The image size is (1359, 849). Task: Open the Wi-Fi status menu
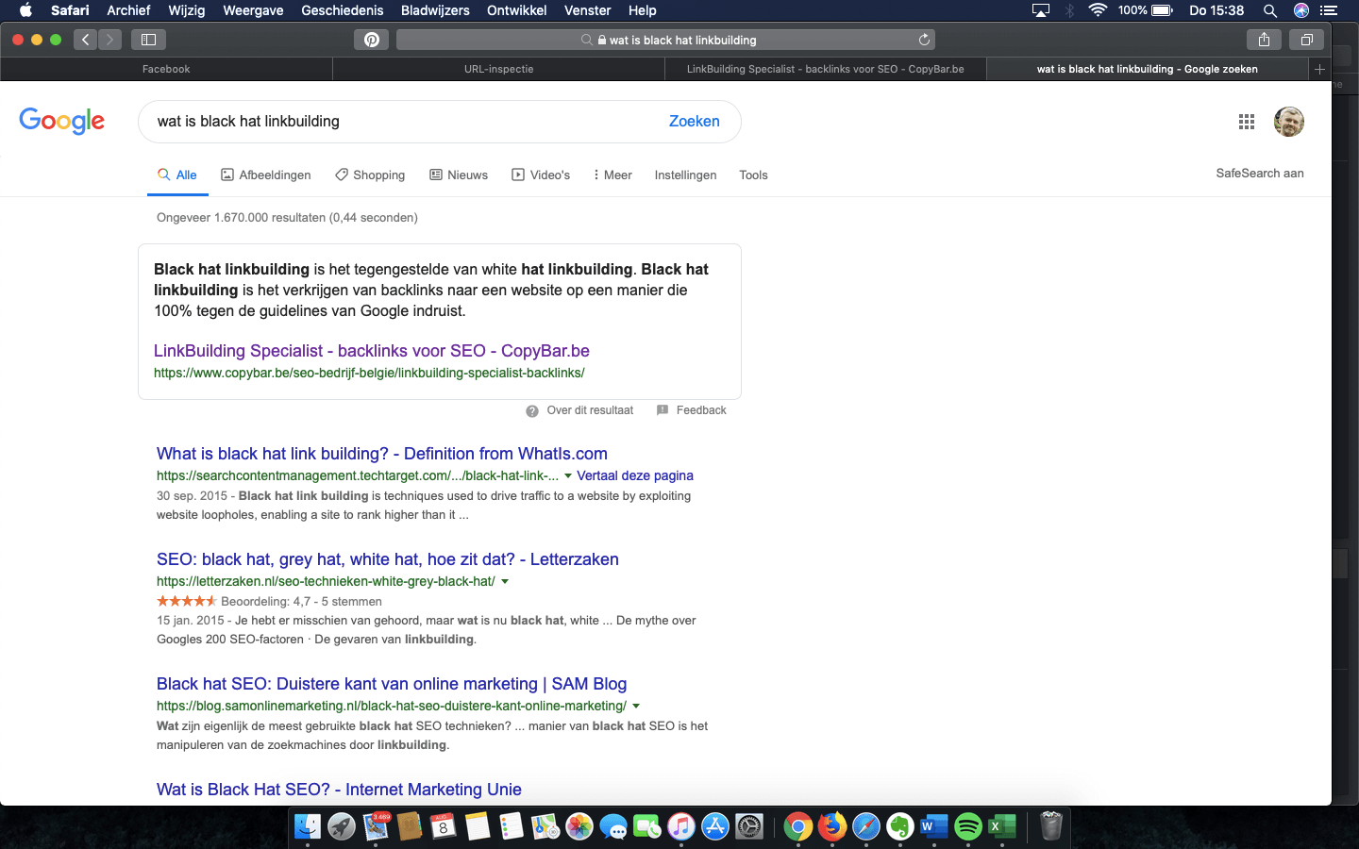(x=1098, y=10)
